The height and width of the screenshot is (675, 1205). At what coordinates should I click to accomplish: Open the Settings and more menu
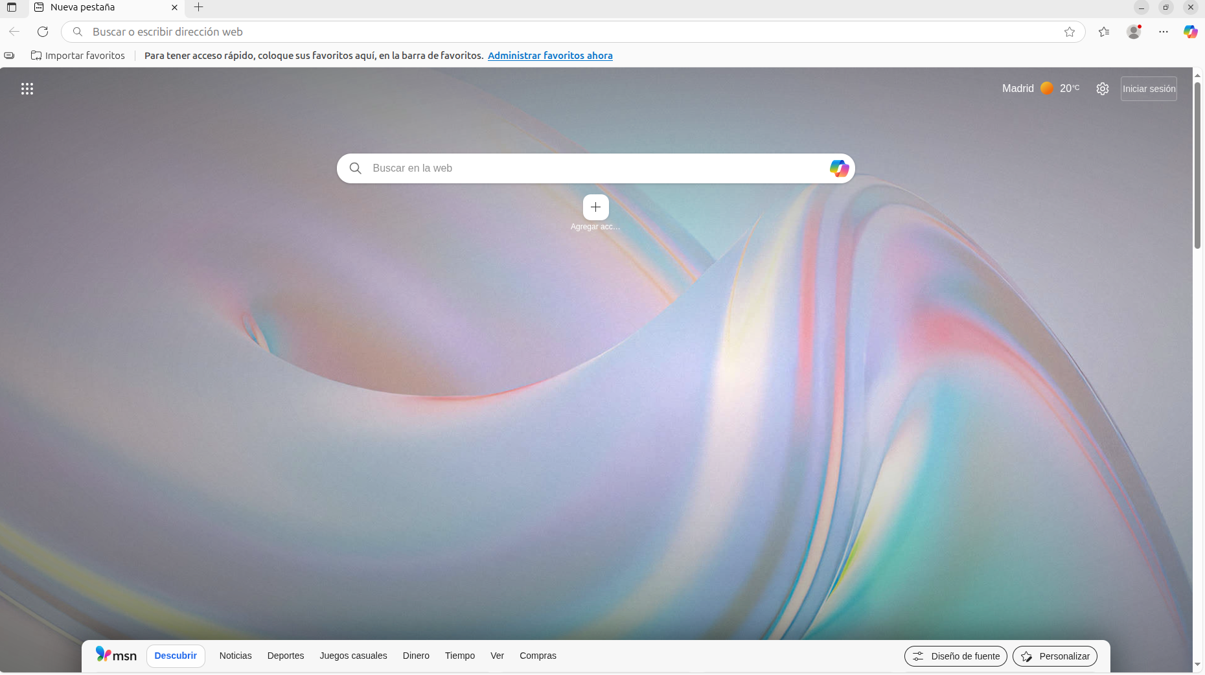click(x=1164, y=32)
